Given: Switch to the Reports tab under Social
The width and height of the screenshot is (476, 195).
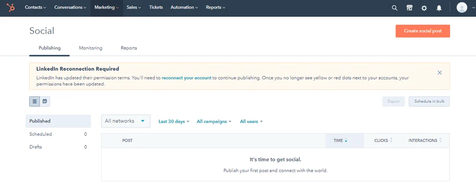Looking at the screenshot, I should point(129,48).
